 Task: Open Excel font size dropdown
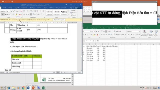click(x=94, y=31)
